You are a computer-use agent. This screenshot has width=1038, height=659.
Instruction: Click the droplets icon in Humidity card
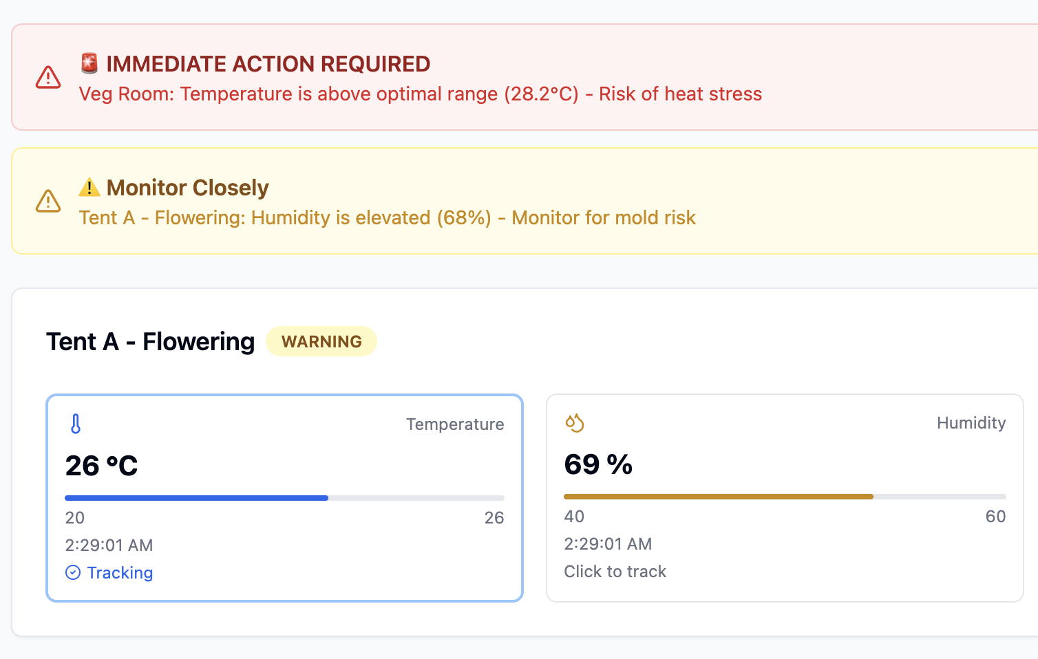coord(575,422)
